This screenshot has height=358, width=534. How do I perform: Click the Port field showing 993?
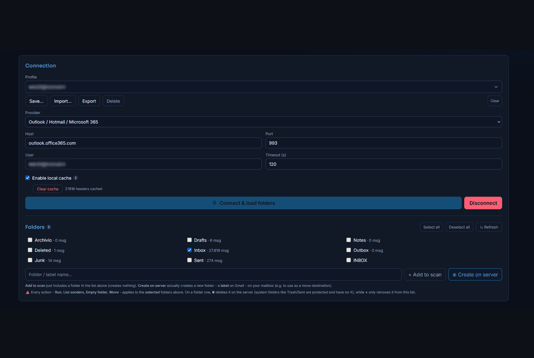click(384, 143)
